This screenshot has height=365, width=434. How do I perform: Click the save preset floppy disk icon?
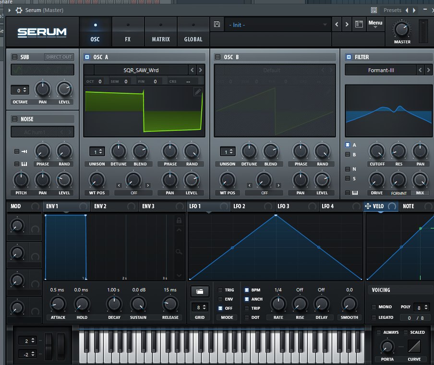pyautogui.click(x=217, y=25)
